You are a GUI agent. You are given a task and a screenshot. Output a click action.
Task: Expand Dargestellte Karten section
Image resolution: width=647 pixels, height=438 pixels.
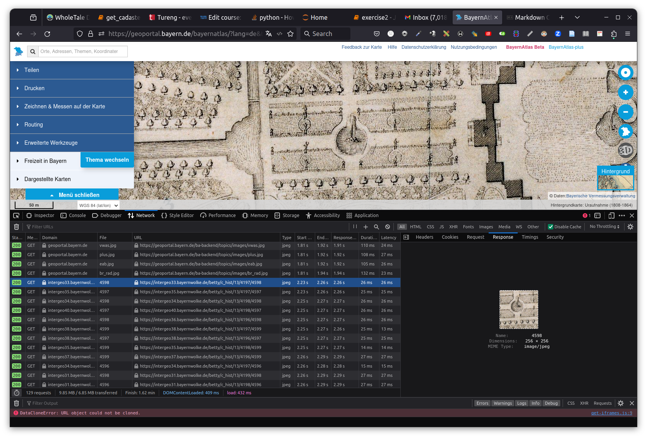click(x=72, y=179)
